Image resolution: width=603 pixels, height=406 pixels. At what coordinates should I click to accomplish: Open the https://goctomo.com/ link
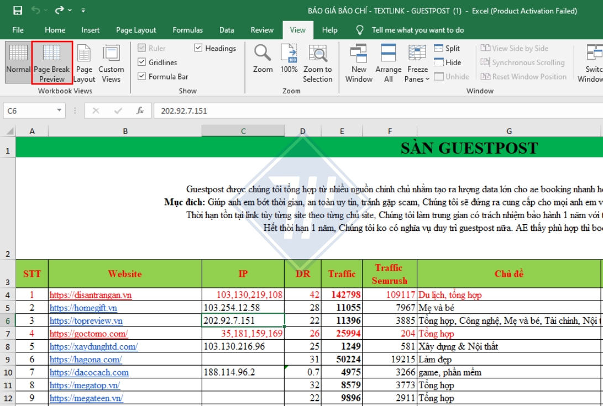pos(88,334)
